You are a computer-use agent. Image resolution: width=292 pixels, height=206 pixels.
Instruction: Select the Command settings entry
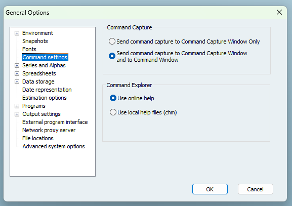[45, 57]
